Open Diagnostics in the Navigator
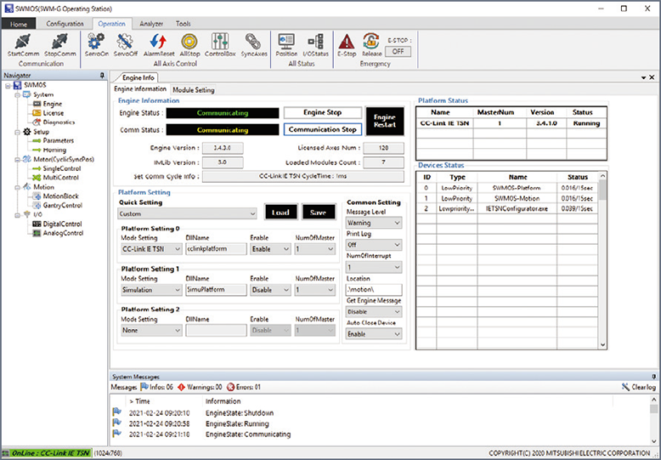This screenshot has height=460, width=661. [x=59, y=122]
